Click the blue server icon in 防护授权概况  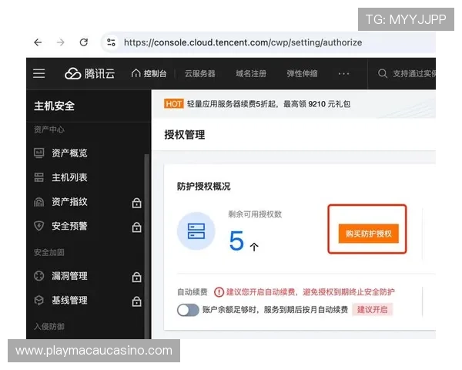(x=196, y=231)
